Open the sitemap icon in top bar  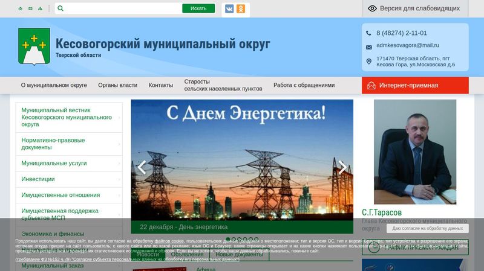tap(40, 9)
